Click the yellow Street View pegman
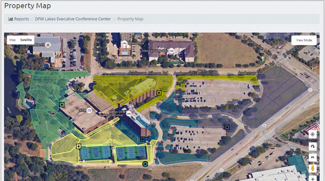Viewport: 325px width, 181px height. pos(313,168)
